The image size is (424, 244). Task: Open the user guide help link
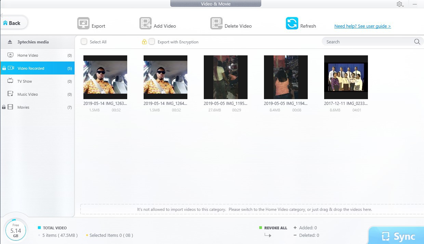click(362, 26)
